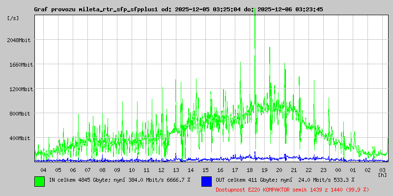Click the start timestamp 2025-12-05 03:25:04
The height and width of the screenshot is (196, 393).
tap(206, 9)
